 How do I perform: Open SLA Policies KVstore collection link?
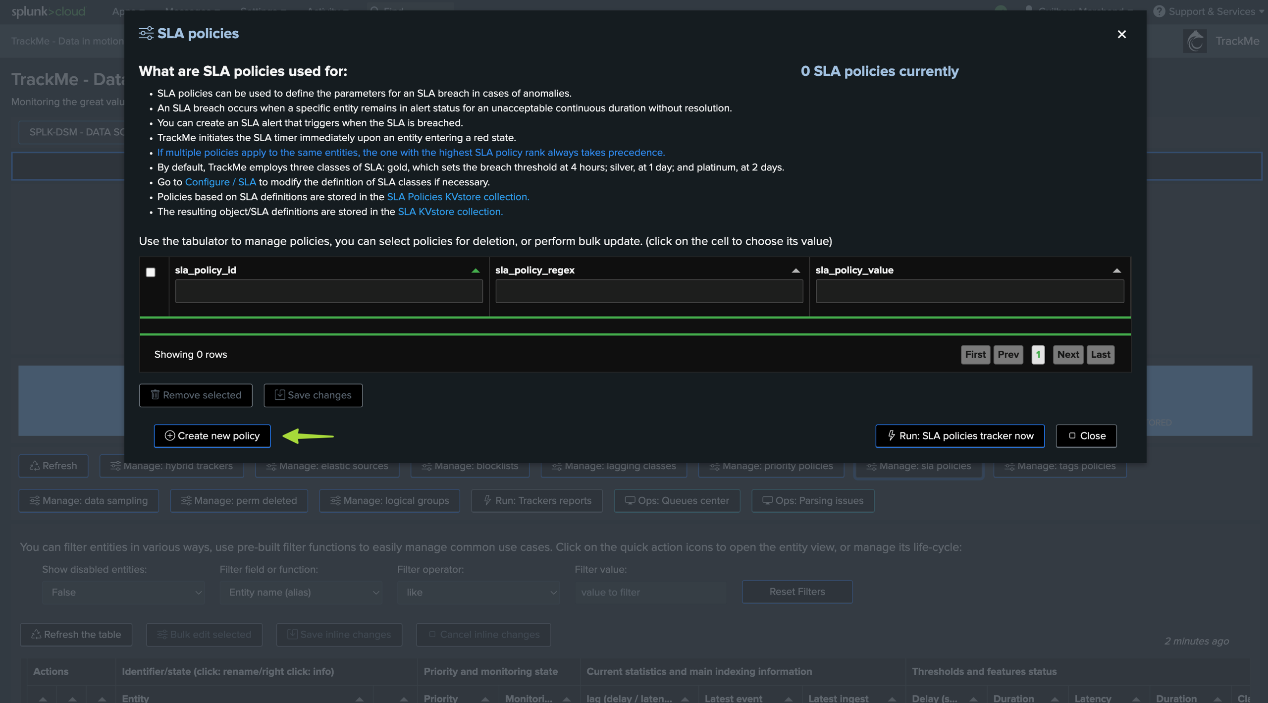click(x=458, y=197)
